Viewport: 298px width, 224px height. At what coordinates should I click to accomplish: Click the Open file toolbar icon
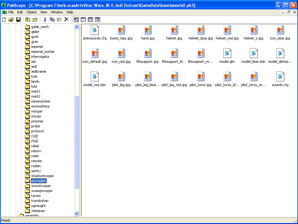click(x=11, y=20)
